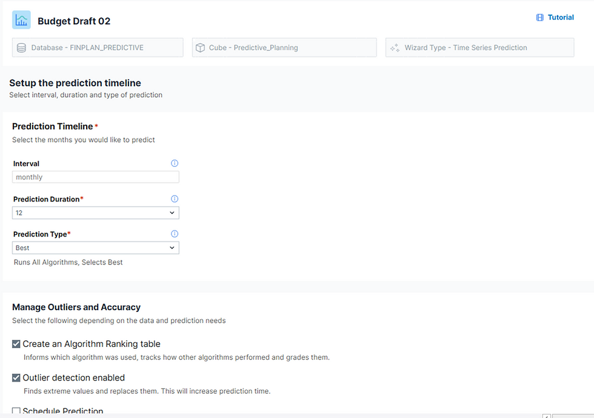Image resolution: width=594 pixels, height=418 pixels.
Task: Click the Interval monthly input field
Action: pos(96,177)
